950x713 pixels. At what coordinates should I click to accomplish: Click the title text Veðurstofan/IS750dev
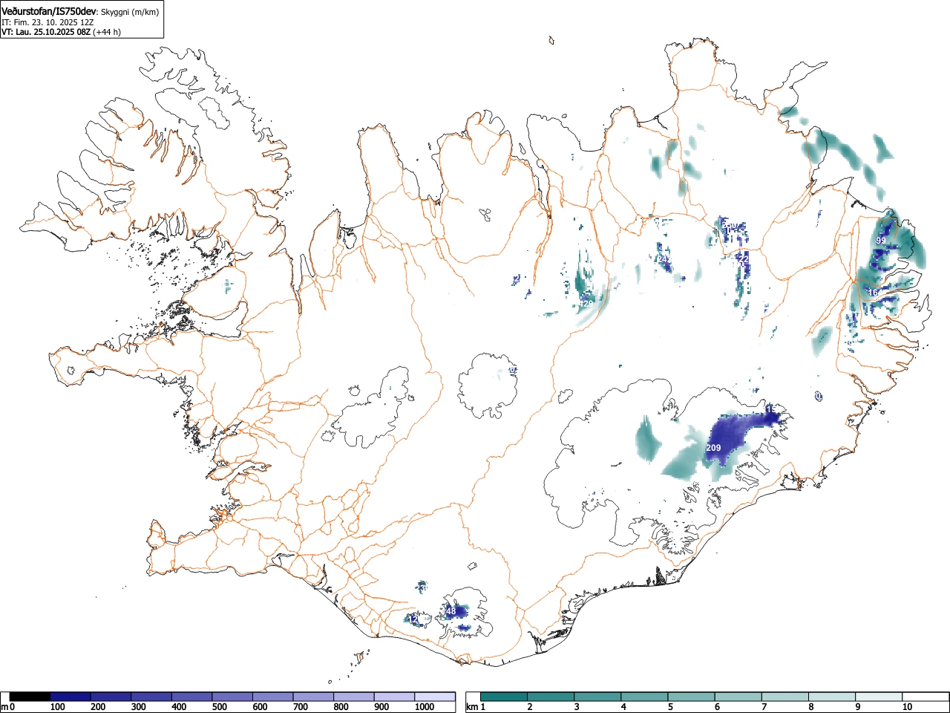(49, 10)
